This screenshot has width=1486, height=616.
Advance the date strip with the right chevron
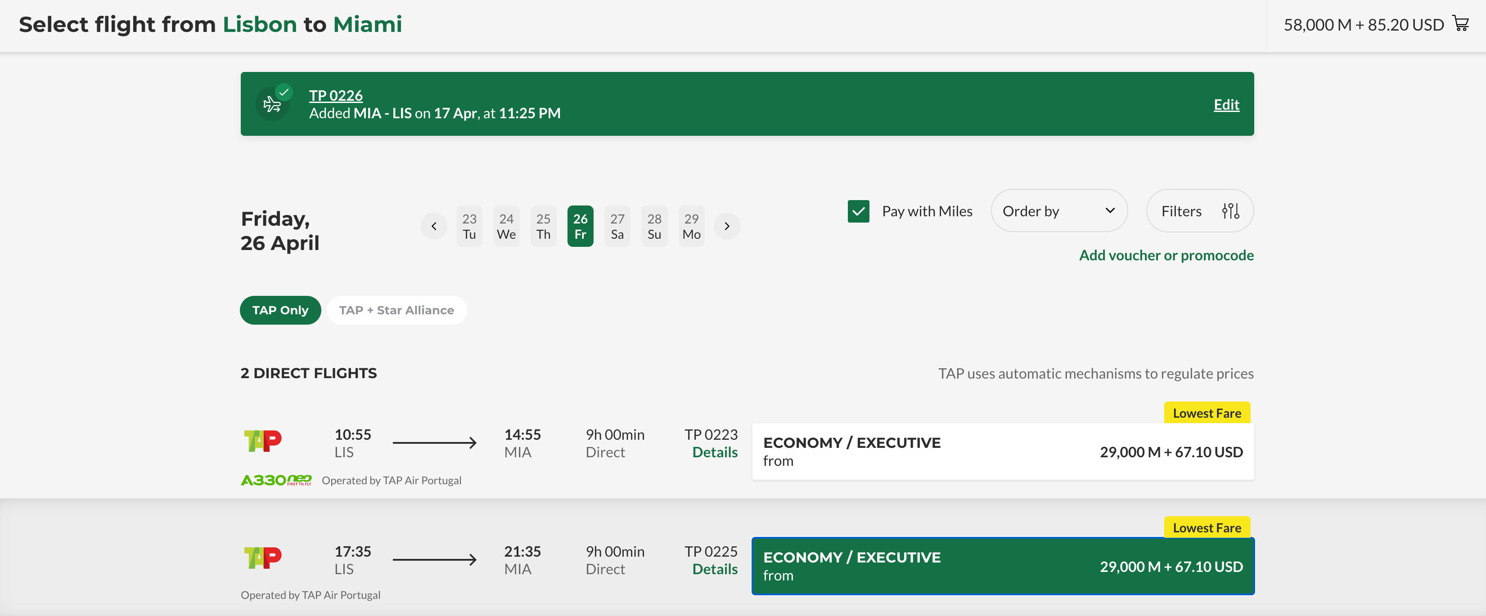pos(727,226)
